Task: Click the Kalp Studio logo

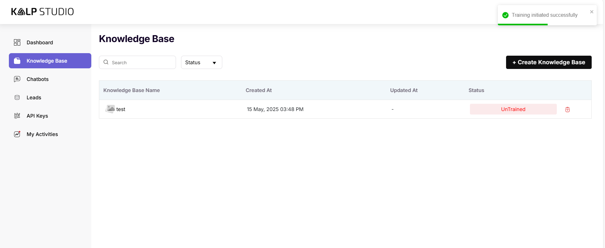Action: click(42, 12)
